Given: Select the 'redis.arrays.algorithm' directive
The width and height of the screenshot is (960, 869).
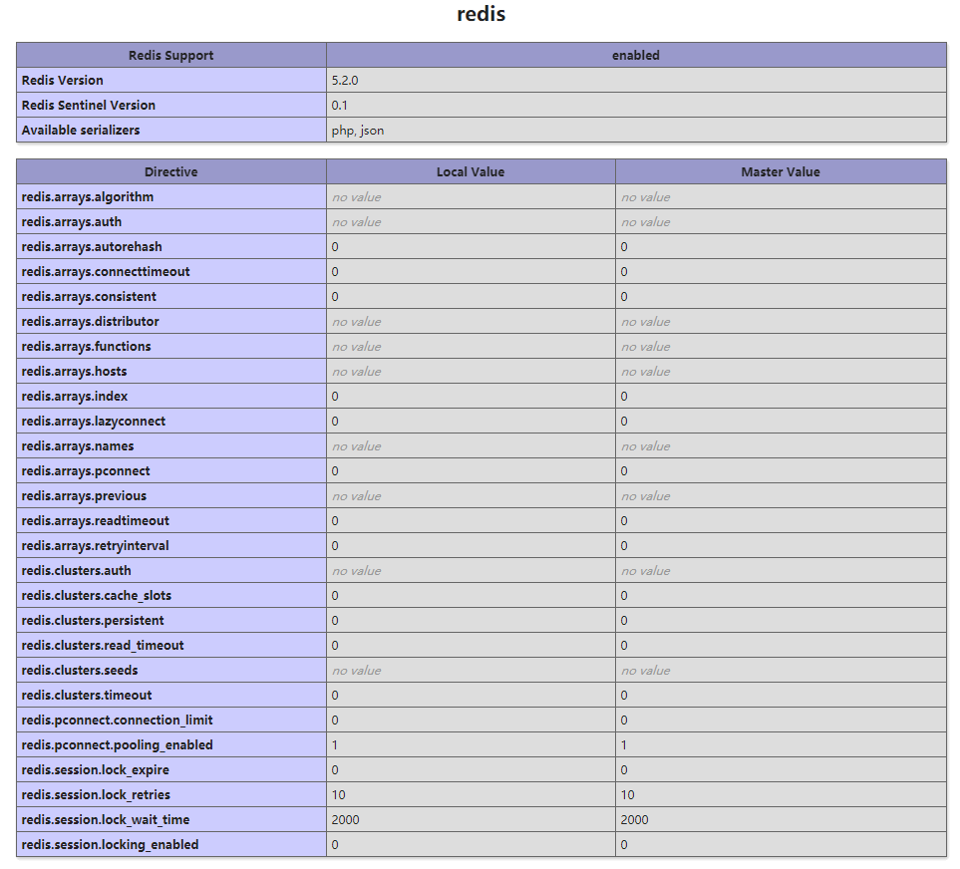Looking at the screenshot, I should [88, 197].
